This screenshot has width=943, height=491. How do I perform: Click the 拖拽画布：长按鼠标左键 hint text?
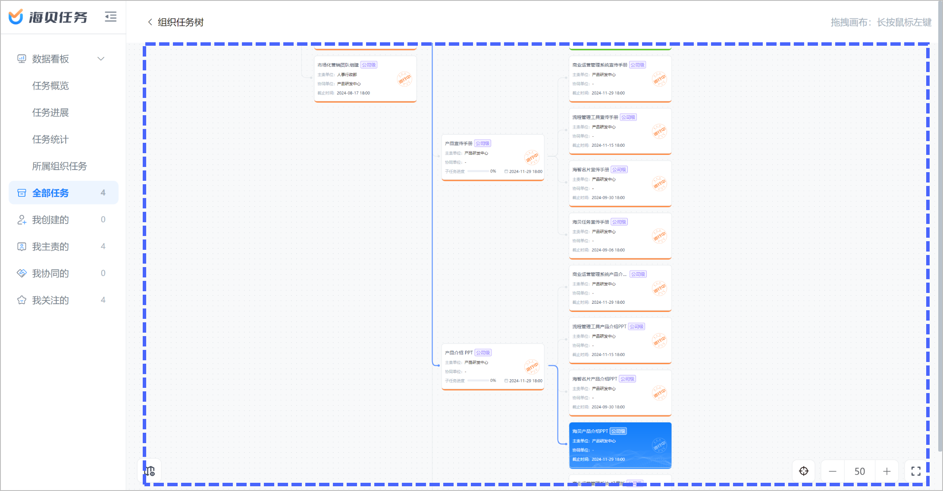pos(881,22)
